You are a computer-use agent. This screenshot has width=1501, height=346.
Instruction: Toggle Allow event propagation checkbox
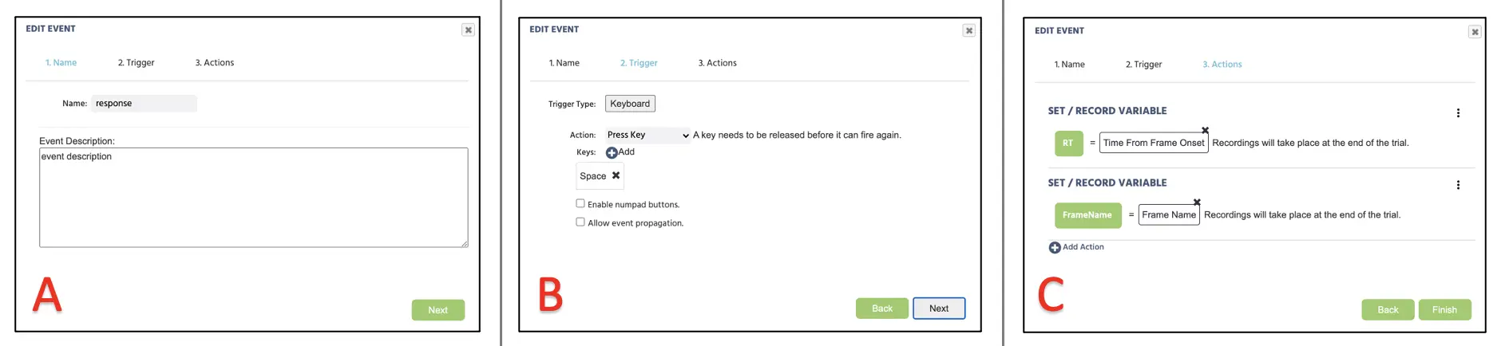(x=580, y=222)
